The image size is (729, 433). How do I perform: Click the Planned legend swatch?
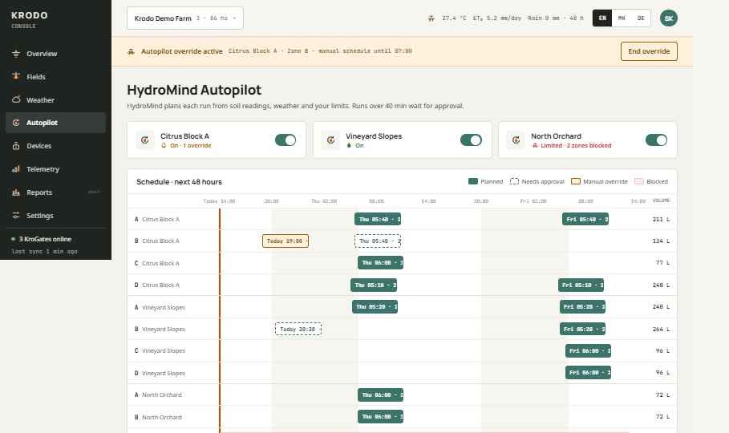coord(473,181)
